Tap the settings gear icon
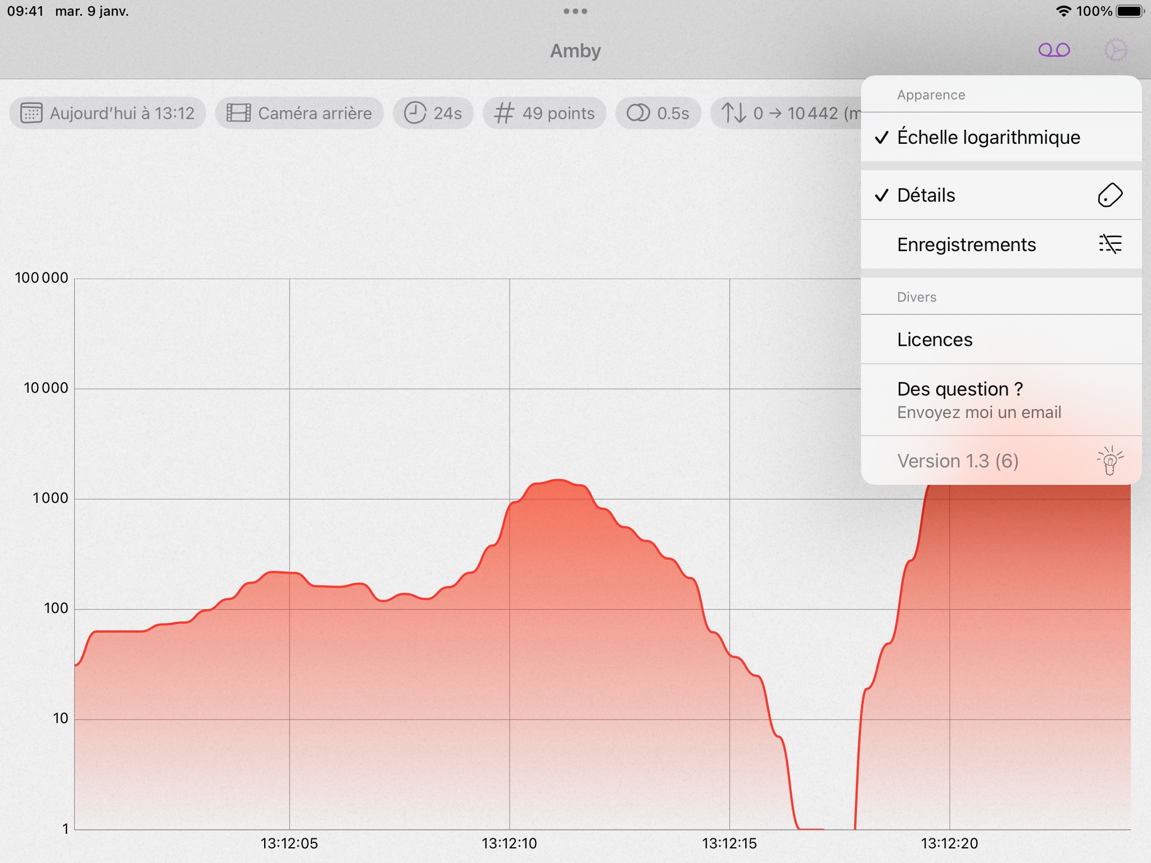 click(1116, 51)
